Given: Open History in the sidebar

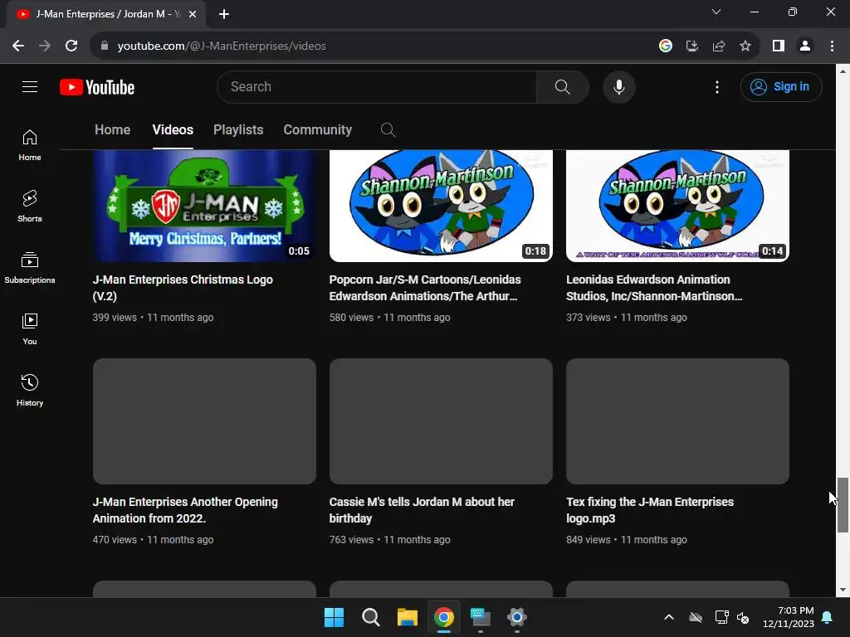Looking at the screenshot, I should click(30, 390).
